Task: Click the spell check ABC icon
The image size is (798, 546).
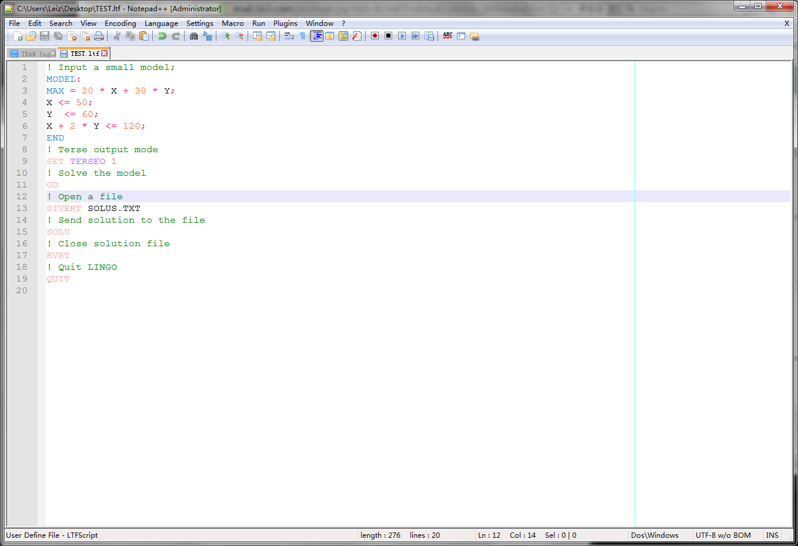Action: (x=448, y=36)
